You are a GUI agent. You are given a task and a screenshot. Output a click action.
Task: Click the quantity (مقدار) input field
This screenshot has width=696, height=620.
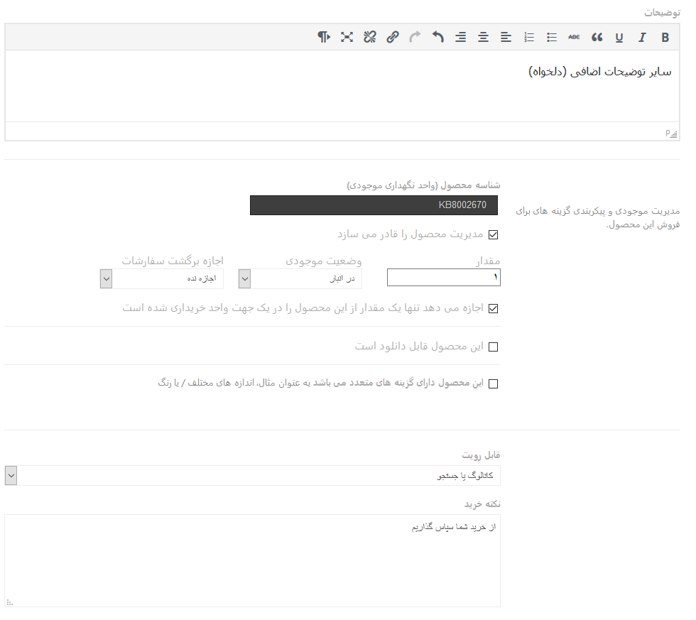443,278
